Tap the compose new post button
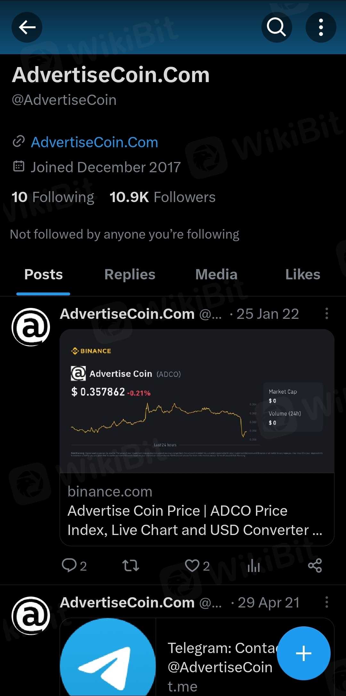346x696 pixels. (x=303, y=653)
